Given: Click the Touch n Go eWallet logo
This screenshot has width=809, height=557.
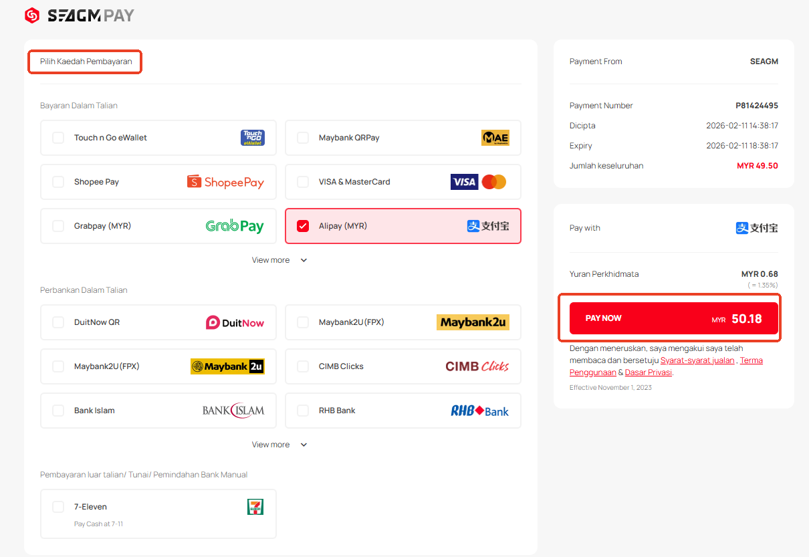Looking at the screenshot, I should coord(252,138).
